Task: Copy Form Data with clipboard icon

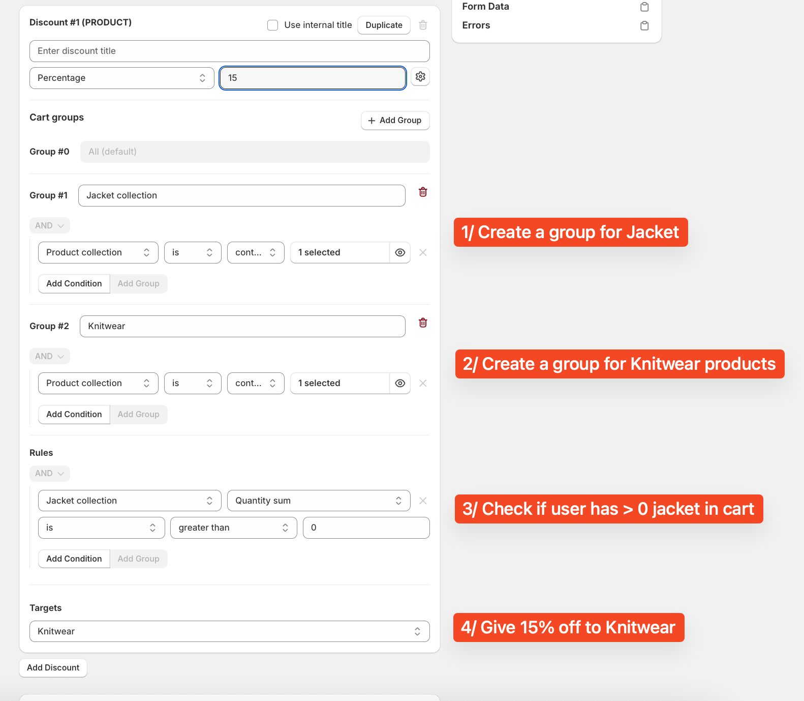Action: (644, 7)
